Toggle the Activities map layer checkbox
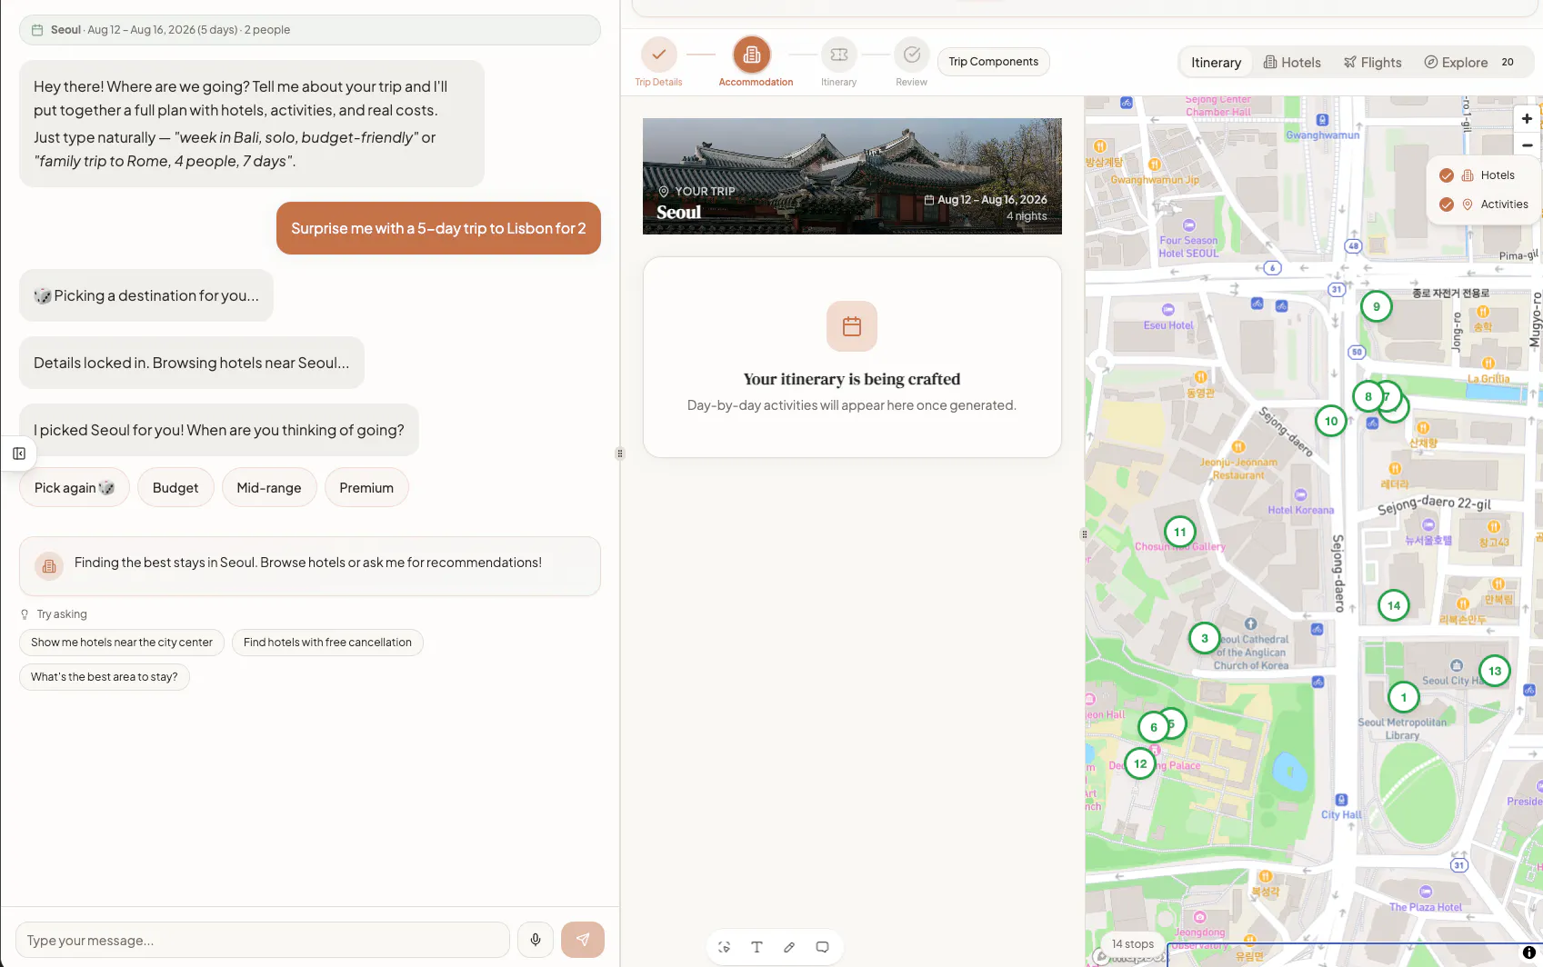This screenshot has width=1543, height=967. [1447, 204]
